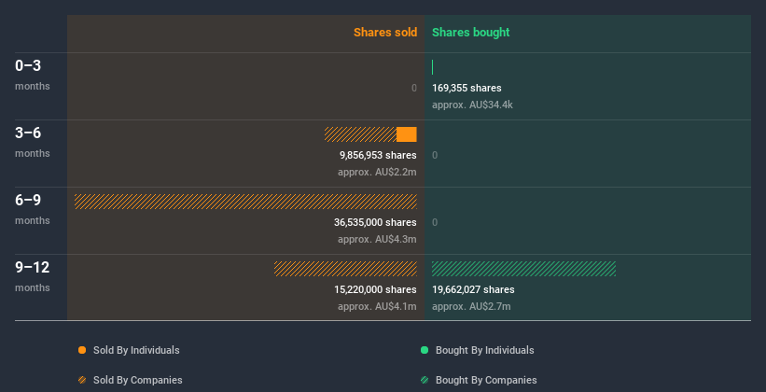Click the Sold By Companies hatched legend icon
The height and width of the screenshot is (392, 766).
tap(82, 380)
